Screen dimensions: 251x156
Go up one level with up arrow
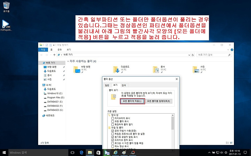(x=54, y=55)
